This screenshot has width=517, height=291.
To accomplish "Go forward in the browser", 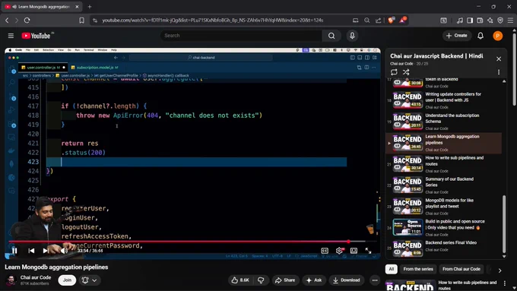I will coord(17,20).
